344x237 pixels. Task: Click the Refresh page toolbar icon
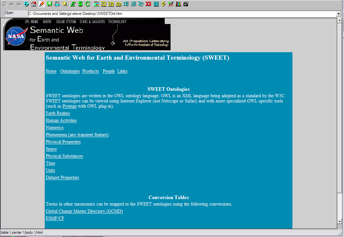27,4
